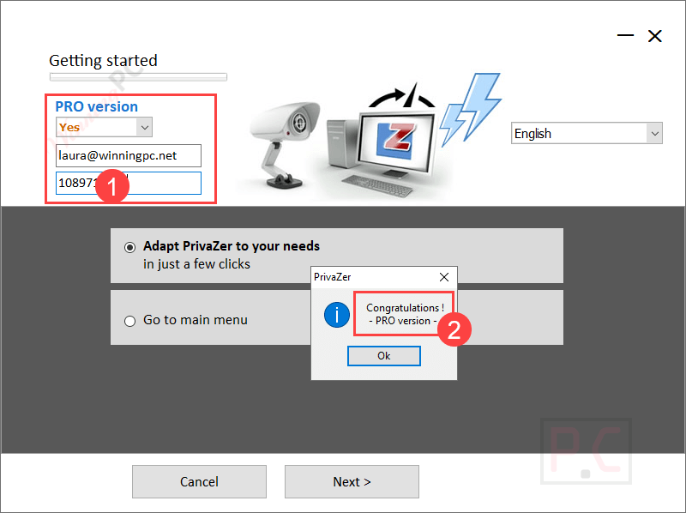Close the PrivaZer setup window
The height and width of the screenshot is (513, 686).
655,36
